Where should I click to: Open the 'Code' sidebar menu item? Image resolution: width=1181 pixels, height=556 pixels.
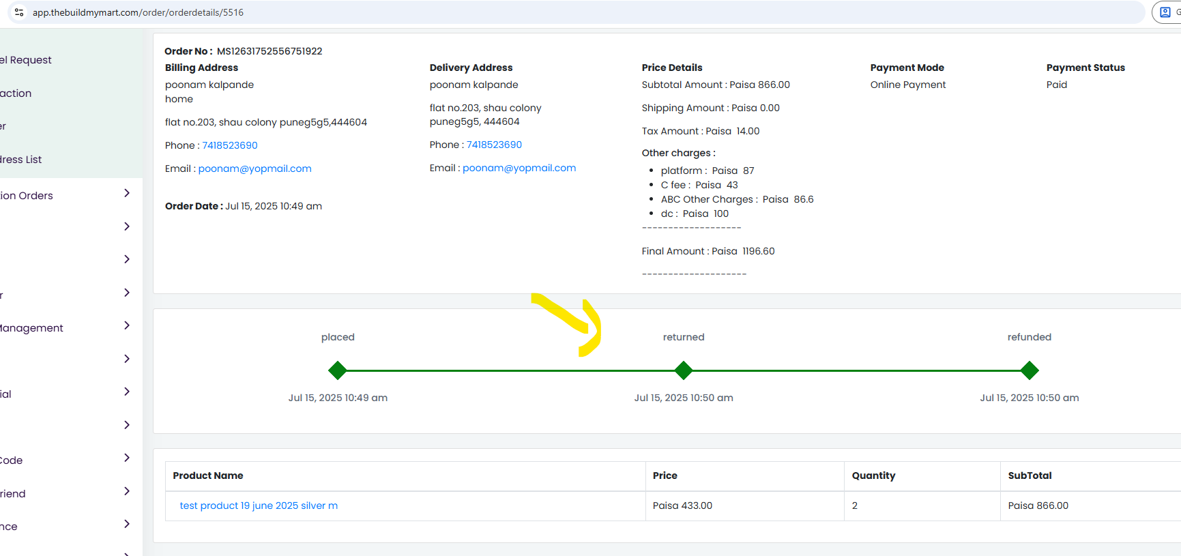pyautogui.click(x=12, y=460)
